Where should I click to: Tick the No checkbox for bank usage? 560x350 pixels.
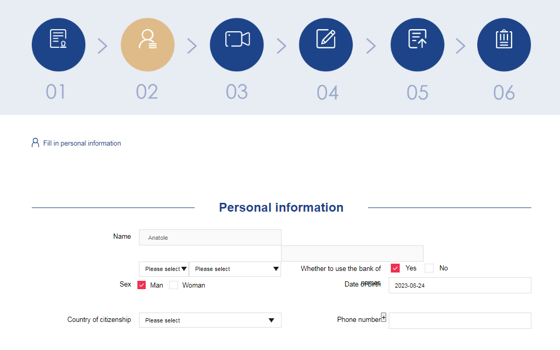pos(429,268)
